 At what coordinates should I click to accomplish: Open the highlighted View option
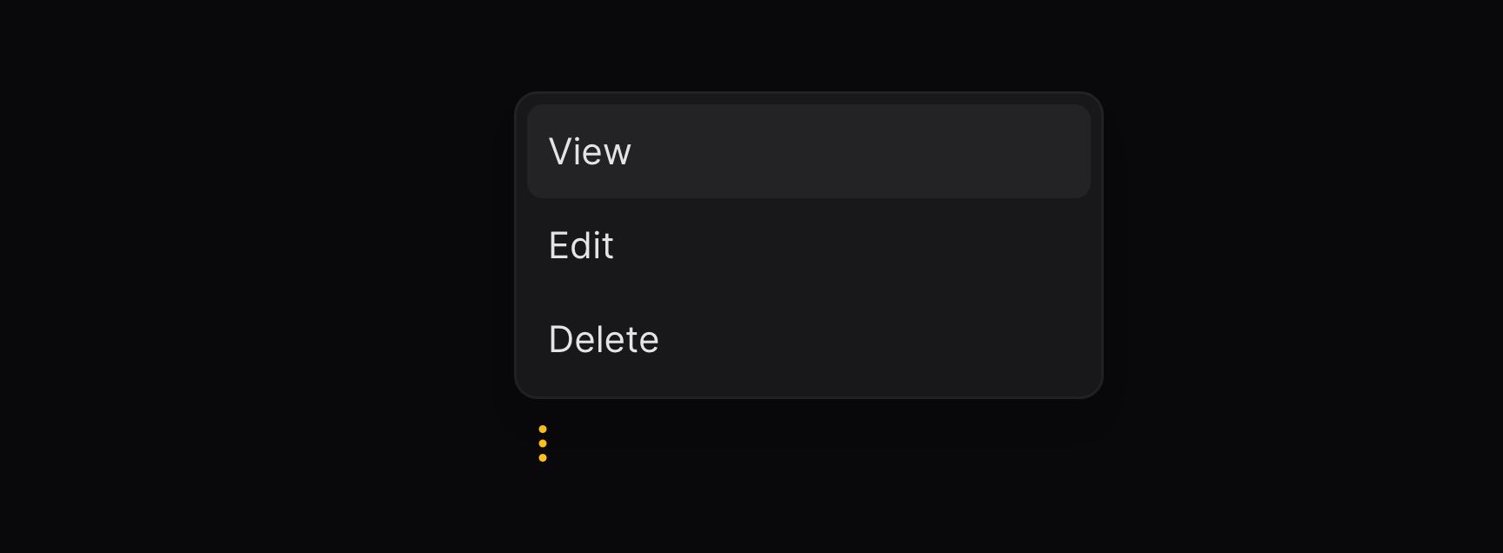(x=809, y=151)
